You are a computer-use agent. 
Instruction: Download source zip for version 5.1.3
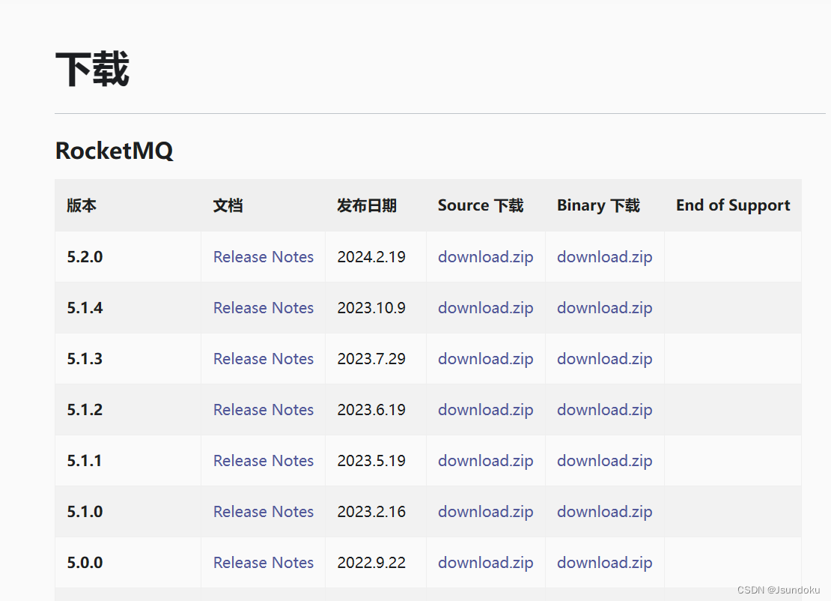coord(485,359)
